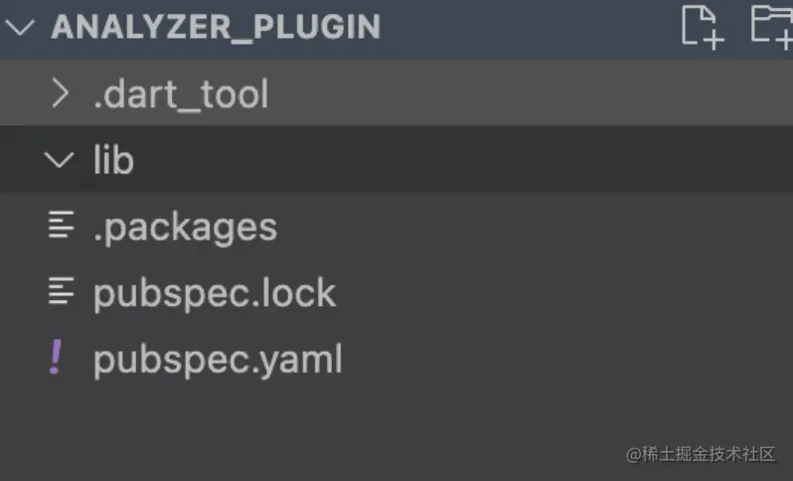The image size is (793, 481).
Task: Select the .dart_tool folder name
Action: coord(181,93)
